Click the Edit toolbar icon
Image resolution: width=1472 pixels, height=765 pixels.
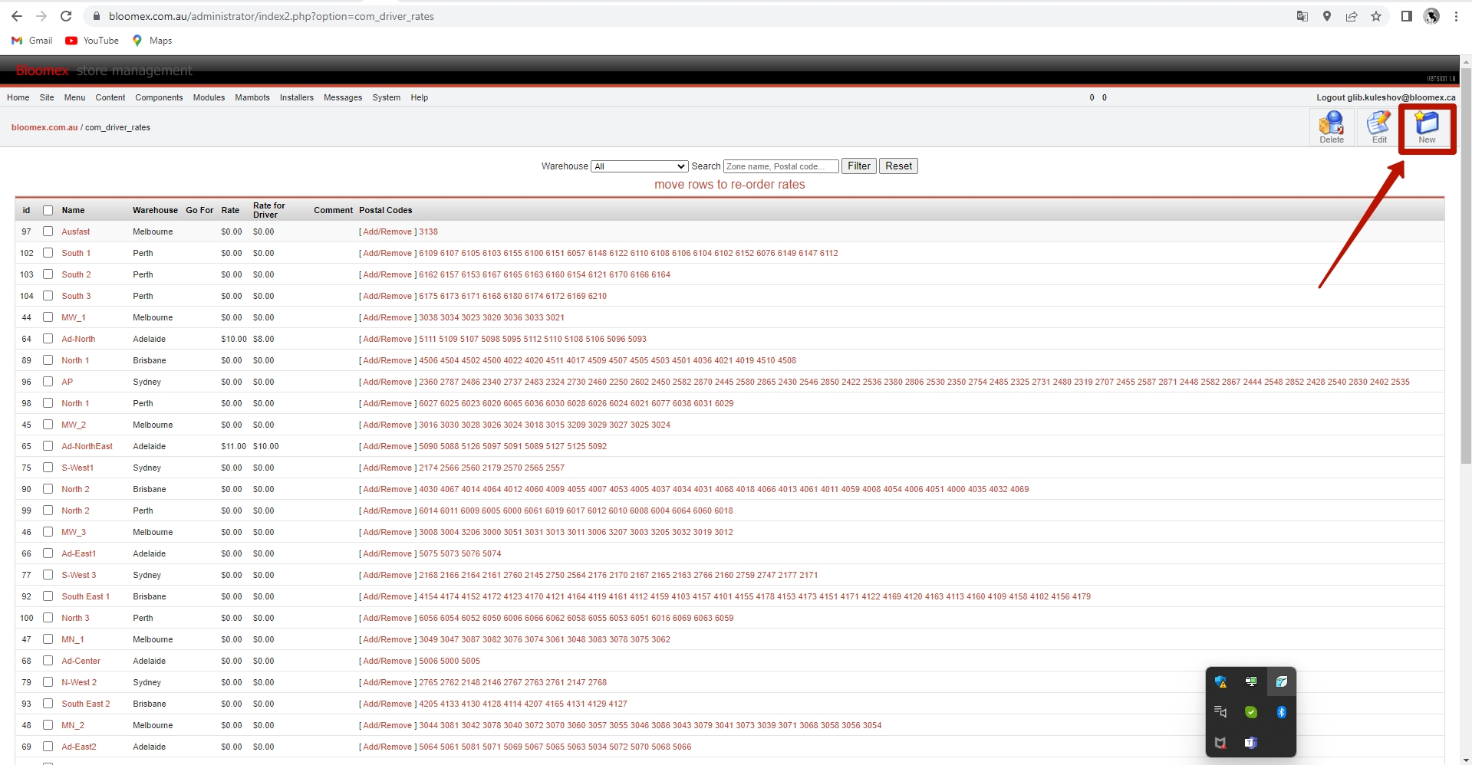click(x=1379, y=127)
